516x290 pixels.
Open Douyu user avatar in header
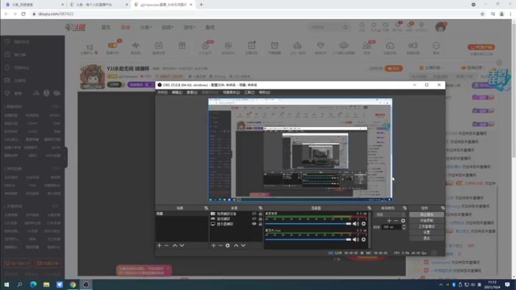[441, 27]
